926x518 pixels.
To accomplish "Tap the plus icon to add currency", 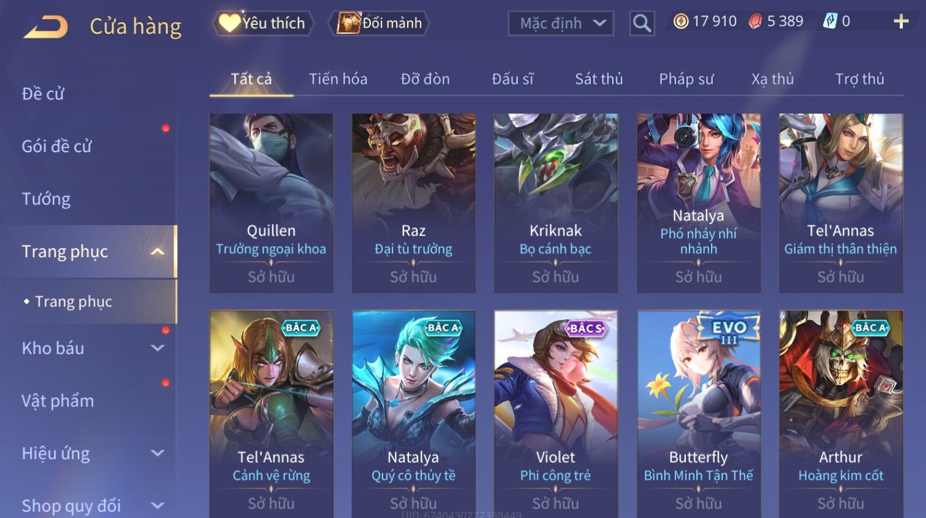I will coord(901,21).
